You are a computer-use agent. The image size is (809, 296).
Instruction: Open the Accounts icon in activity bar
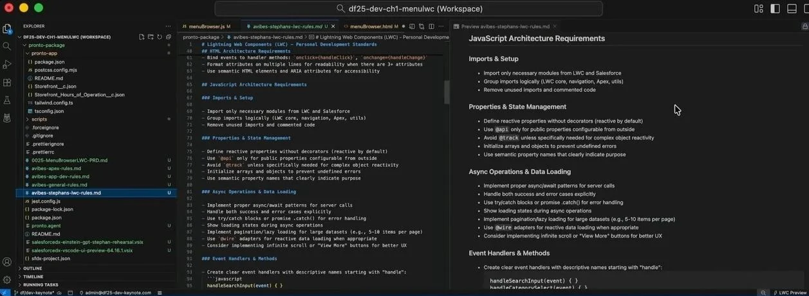7,262
